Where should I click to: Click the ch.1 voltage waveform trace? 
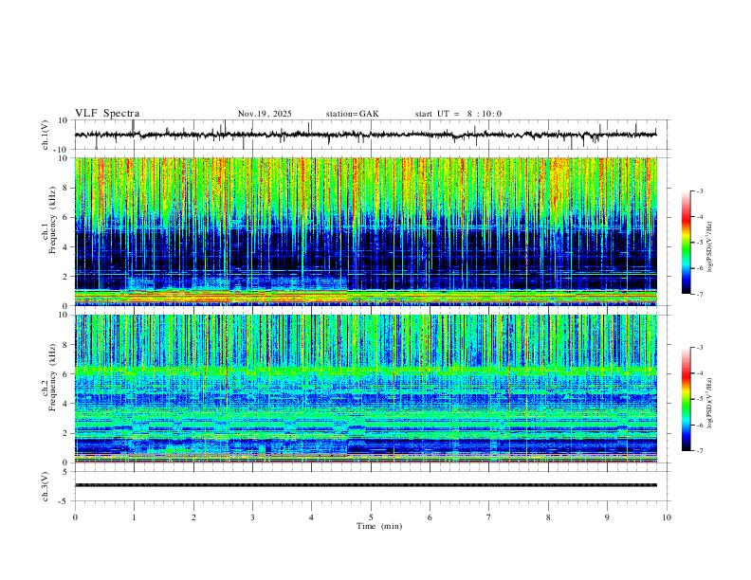366,135
